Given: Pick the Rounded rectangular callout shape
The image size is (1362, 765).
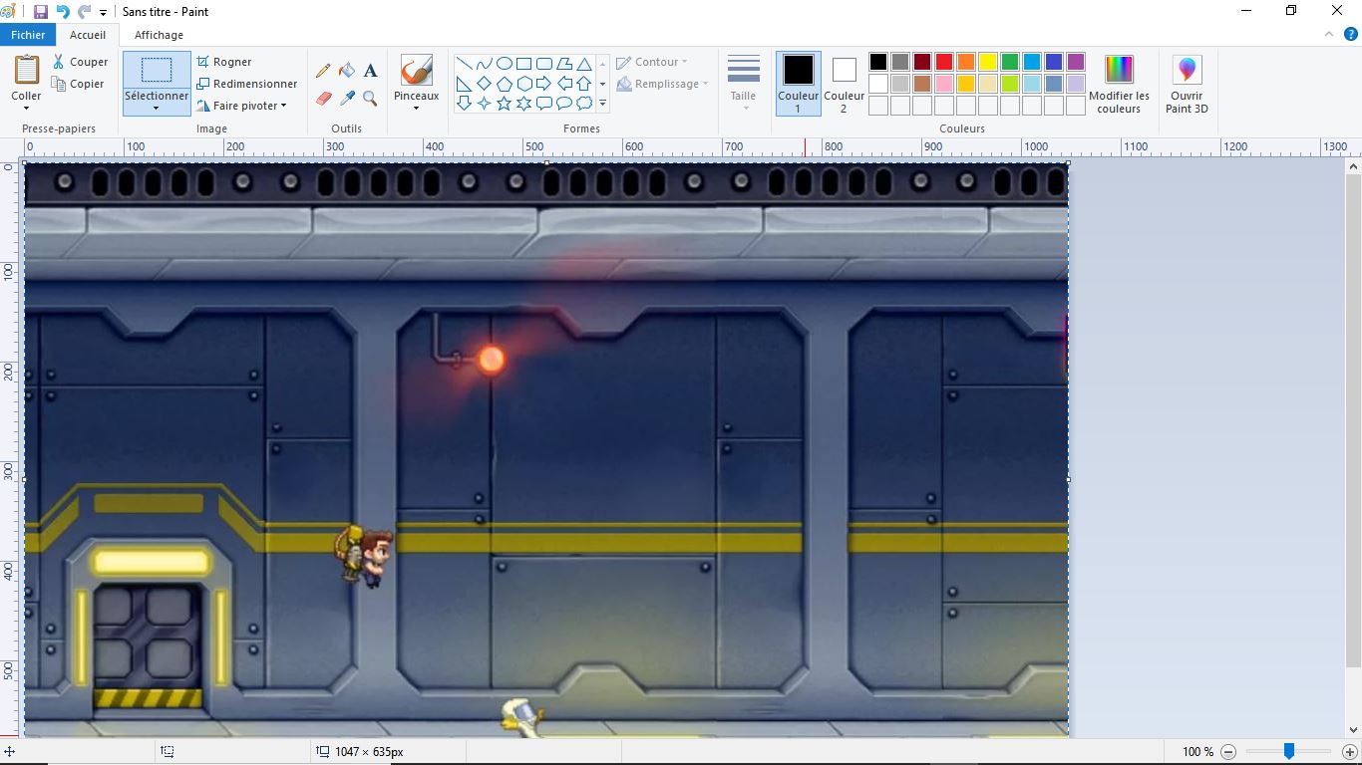Looking at the screenshot, I should pyautogui.click(x=544, y=103).
